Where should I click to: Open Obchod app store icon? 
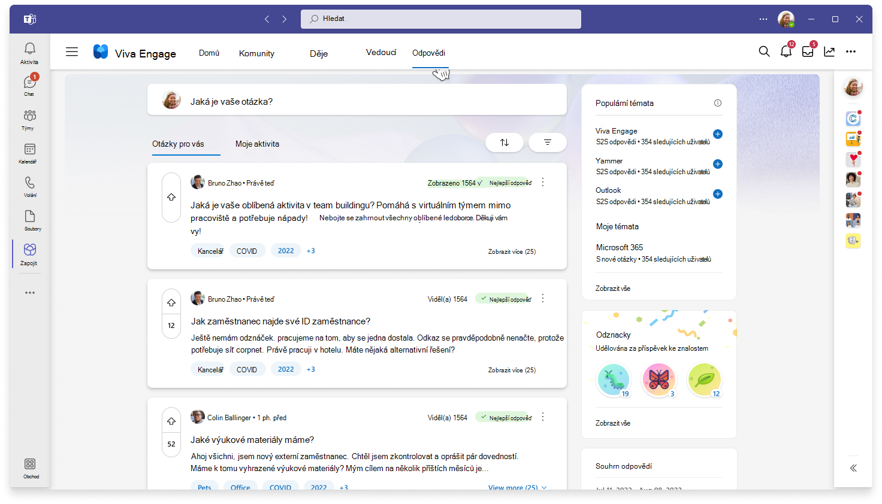tap(30, 467)
